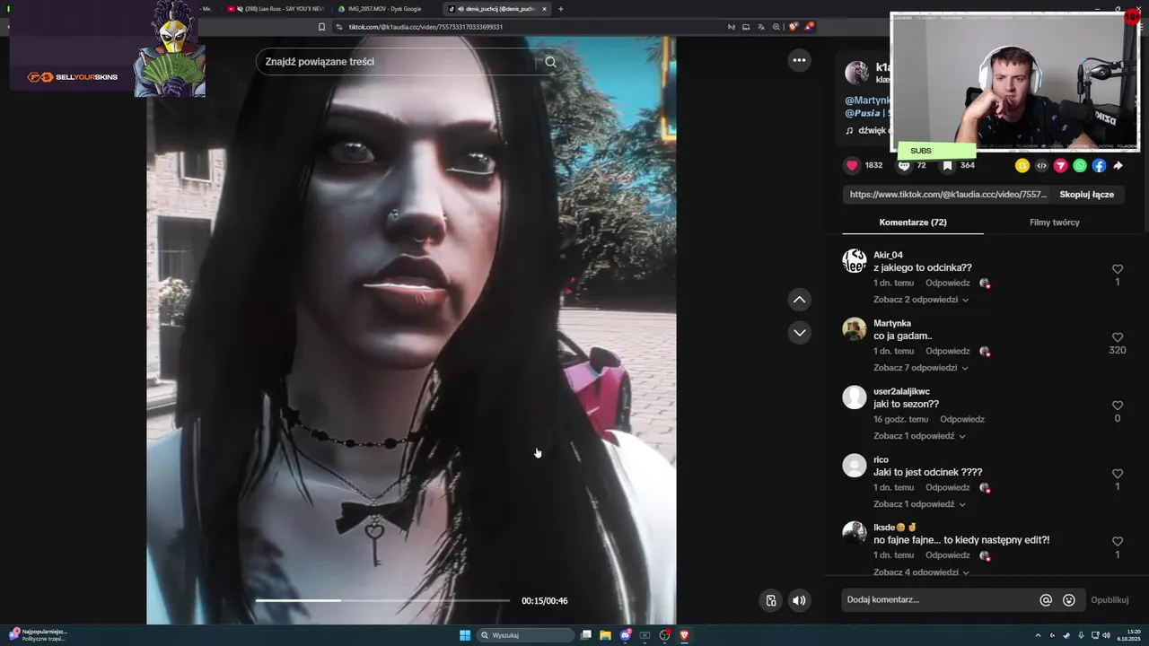Reply to Martynka via Odpowiedz
Viewport: 1149px width, 646px height.
(948, 351)
